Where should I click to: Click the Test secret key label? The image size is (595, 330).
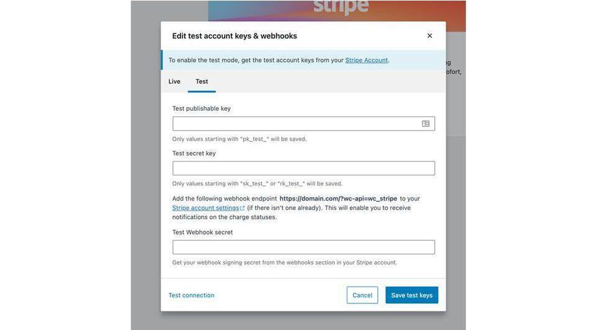tap(194, 154)
